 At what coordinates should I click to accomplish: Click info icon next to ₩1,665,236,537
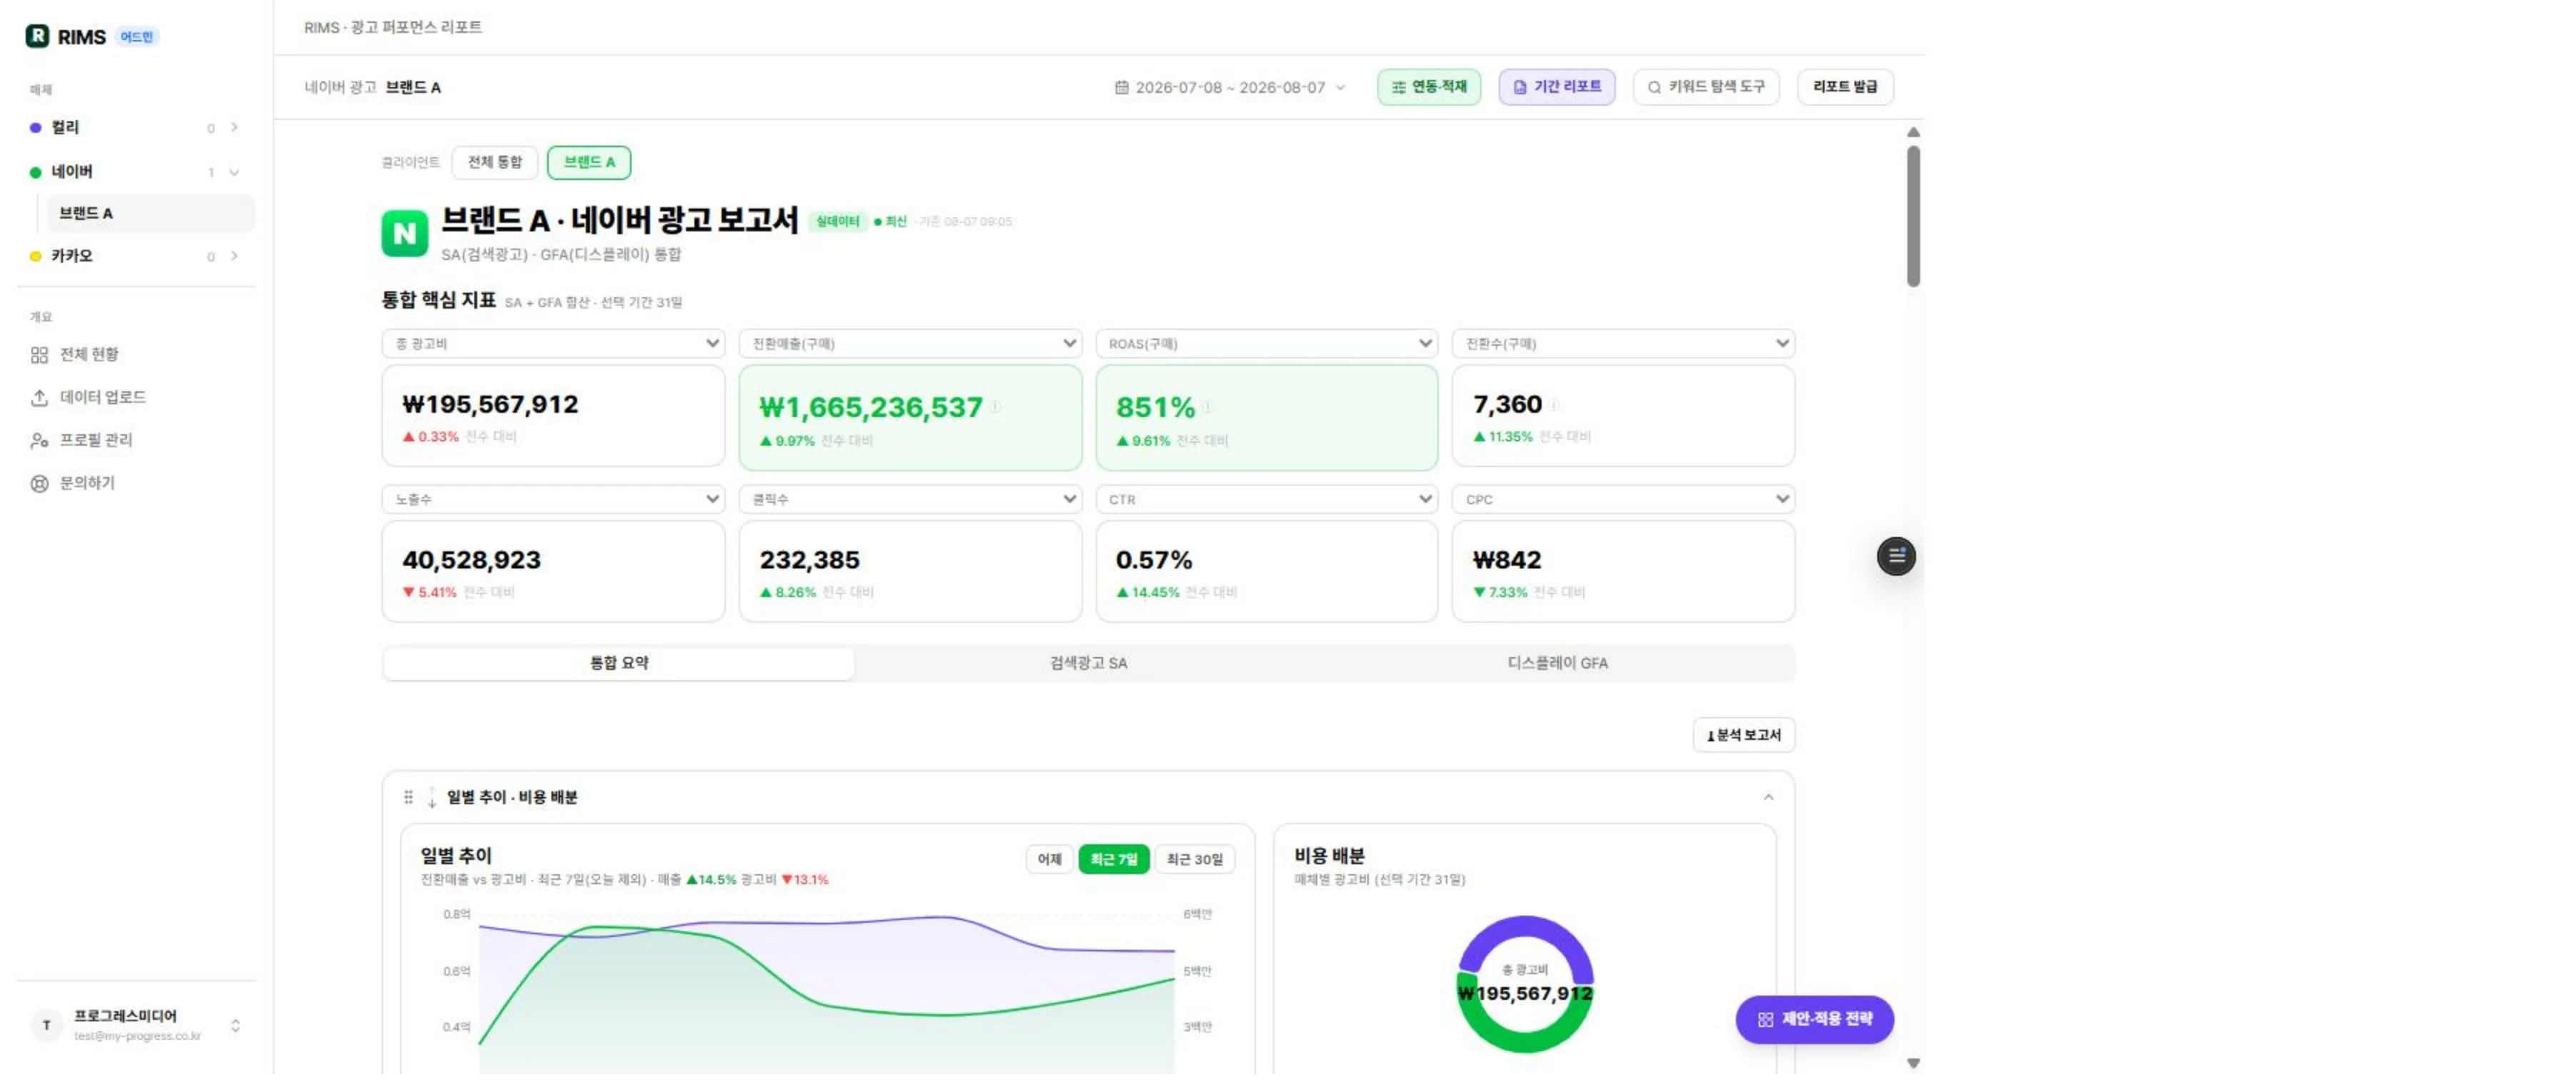[x=996, y=406]
